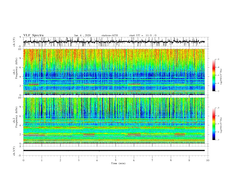Image resolution: width=234 pixels, height=180 pixels.
Task: Click the "Time (min)" axis label
Action: coord(118,163)
